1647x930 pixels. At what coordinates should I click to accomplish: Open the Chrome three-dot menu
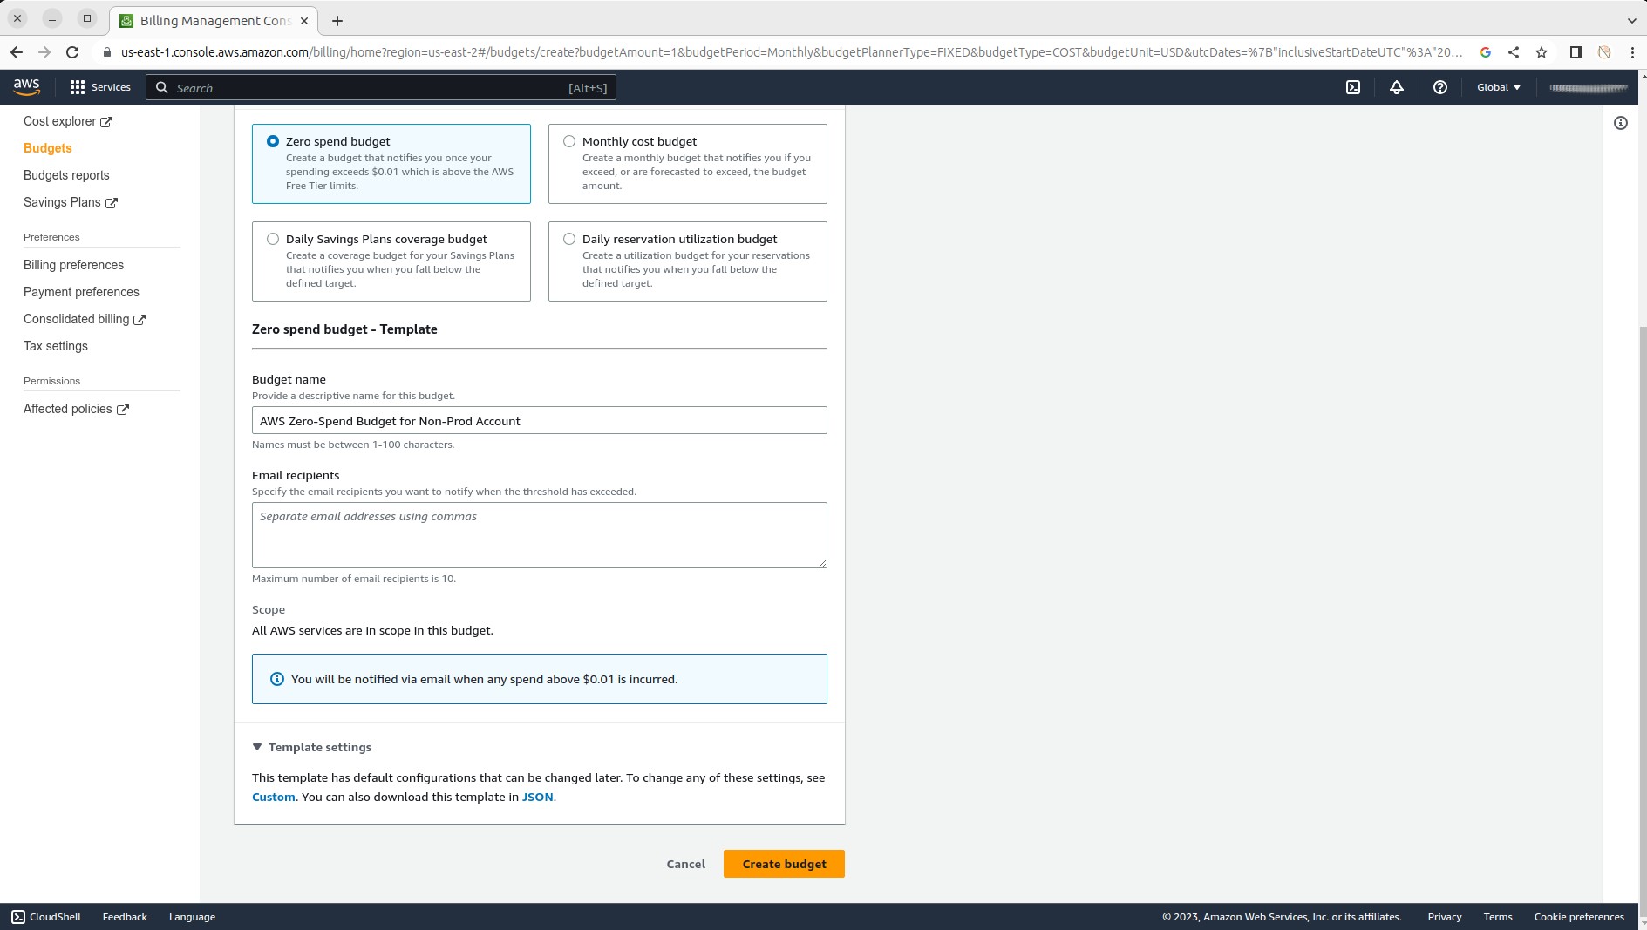coord(1632,52)
